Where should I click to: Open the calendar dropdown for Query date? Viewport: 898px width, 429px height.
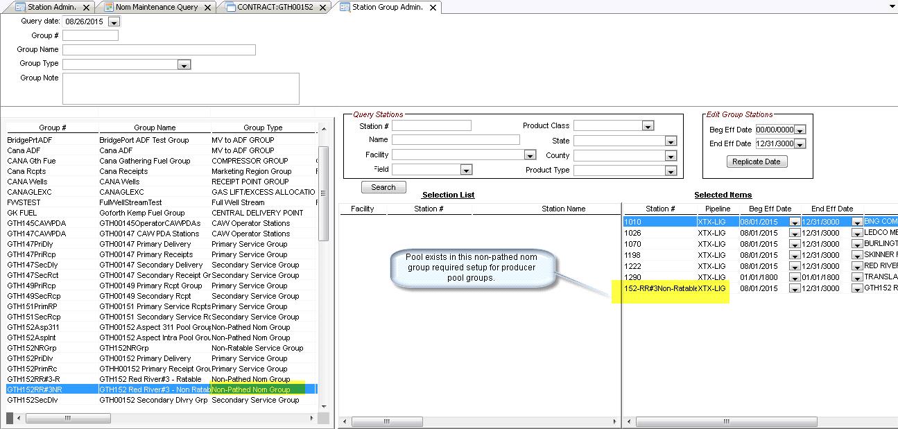coord(114,22)
